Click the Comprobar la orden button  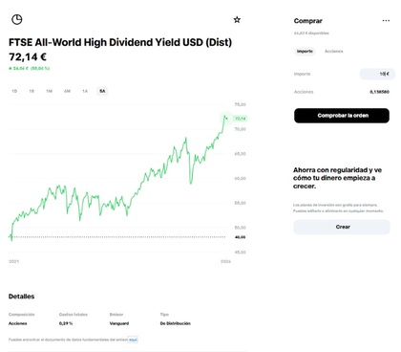pyautogui.click(x=342, y=116)
